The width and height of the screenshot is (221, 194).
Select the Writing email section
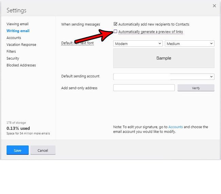18,31
